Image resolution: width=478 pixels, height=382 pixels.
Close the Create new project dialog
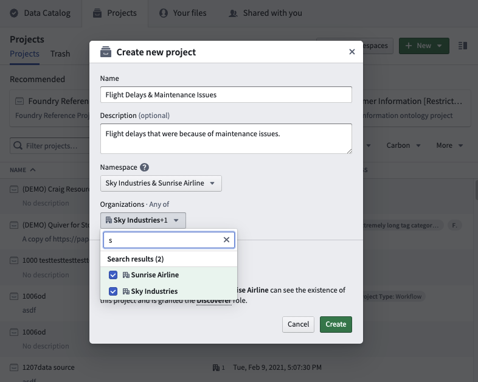coord(352,52)
